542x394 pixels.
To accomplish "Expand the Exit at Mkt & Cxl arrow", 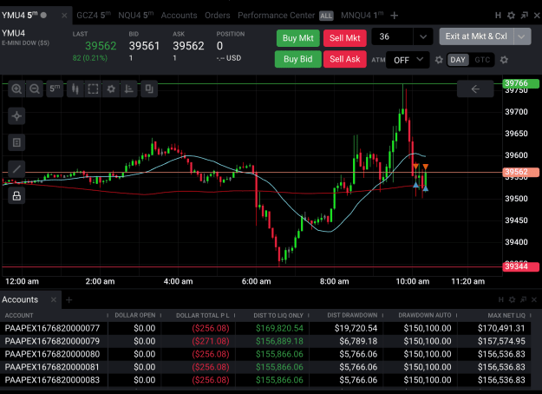I will (521, 36).
